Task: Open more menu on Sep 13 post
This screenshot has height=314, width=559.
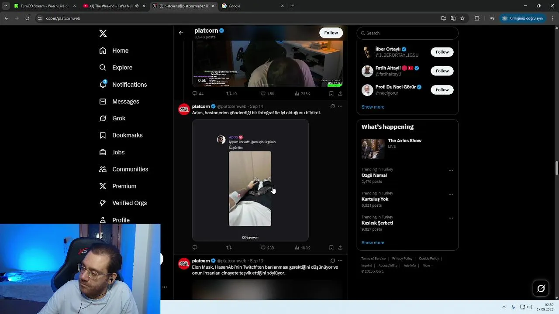Action: [x=340, y=261]
